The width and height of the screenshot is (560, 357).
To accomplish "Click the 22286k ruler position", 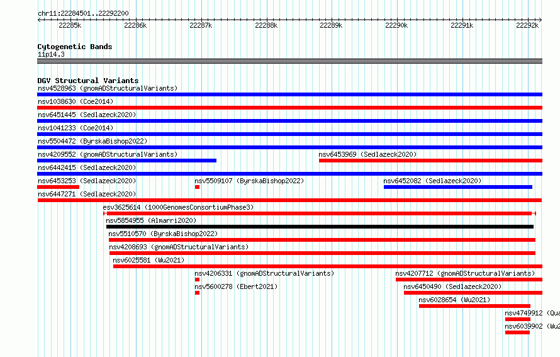I will (x=135, y=25).
